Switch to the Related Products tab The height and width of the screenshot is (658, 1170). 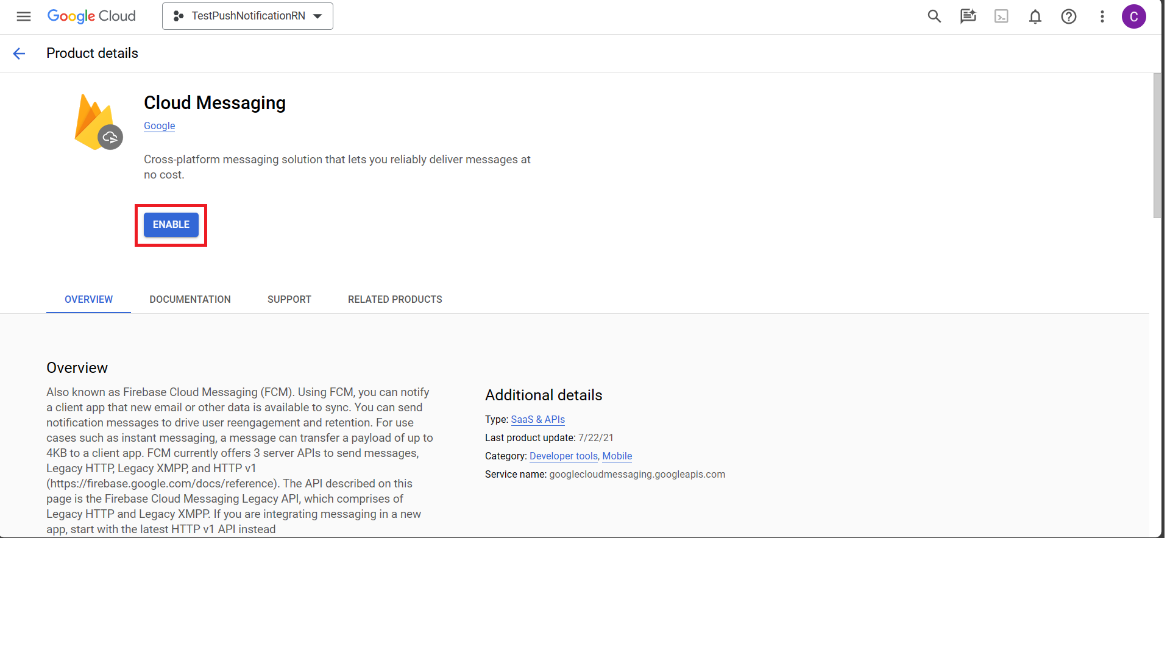[395, 300]
